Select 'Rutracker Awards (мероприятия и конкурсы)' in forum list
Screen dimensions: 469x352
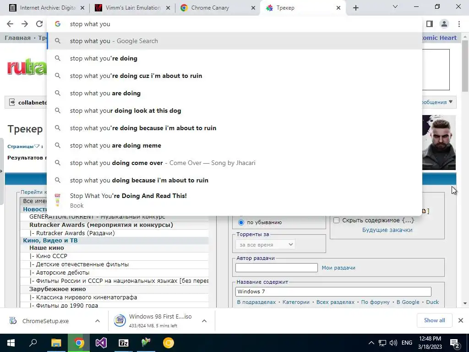pyautogui.click(x=115, y=225)
